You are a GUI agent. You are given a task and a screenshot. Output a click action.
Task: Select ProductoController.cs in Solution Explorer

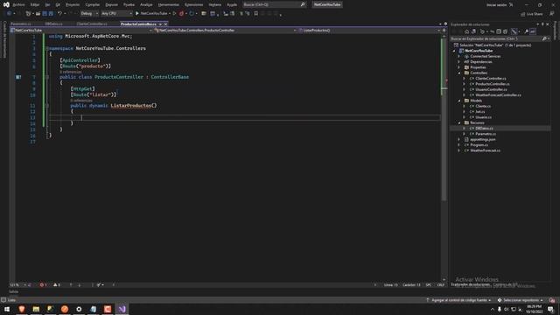492,84
